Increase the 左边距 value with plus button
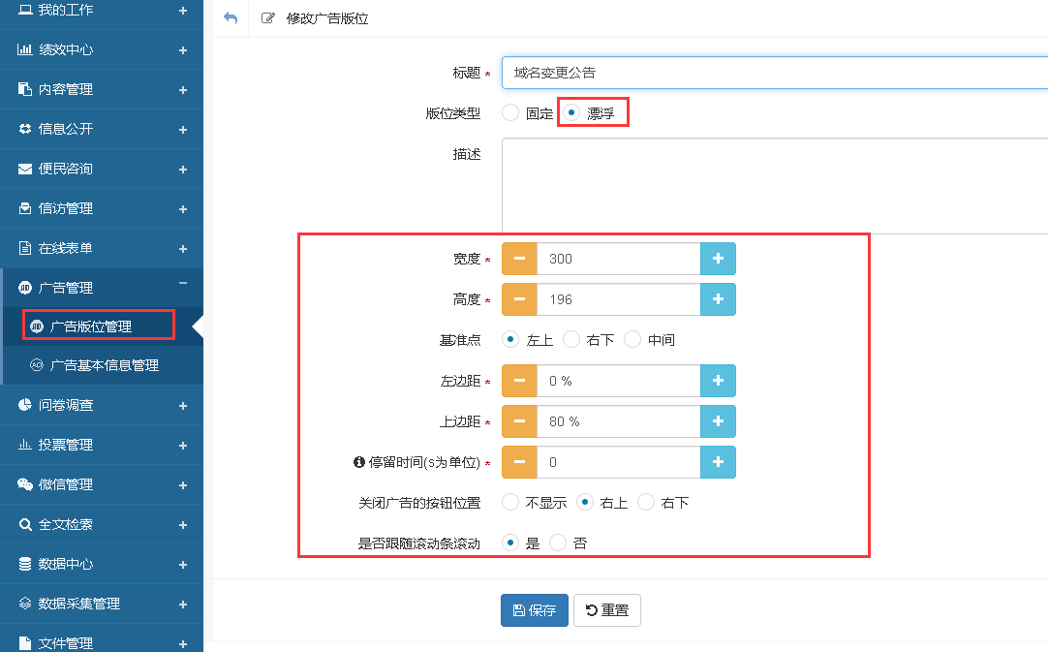The height and width of the screenshot is (652, 1048). [x=718, y=381]
